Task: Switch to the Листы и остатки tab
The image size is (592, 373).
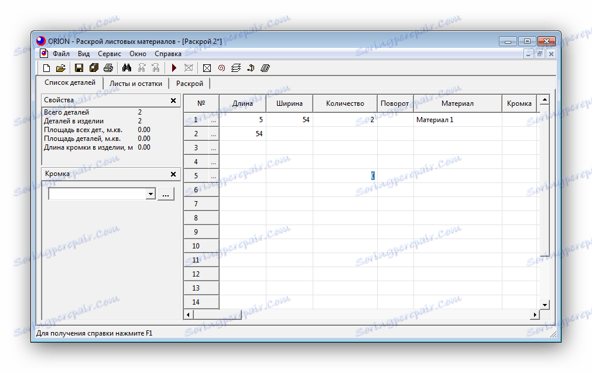Action: click(136, 84)
